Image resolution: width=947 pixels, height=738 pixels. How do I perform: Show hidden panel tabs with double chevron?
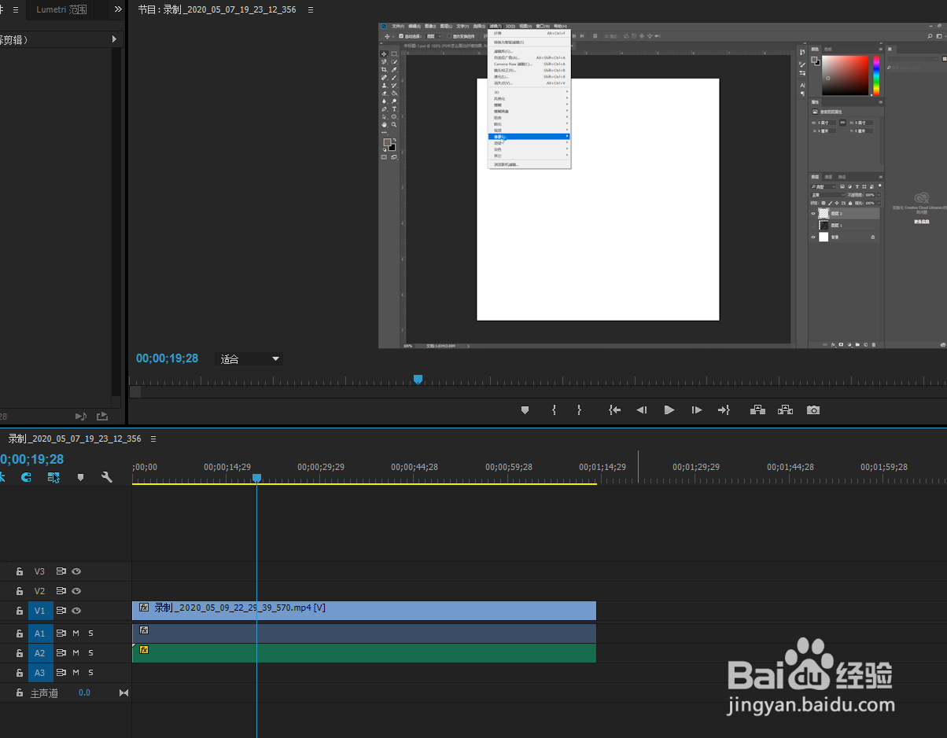[x=118, y=9]
